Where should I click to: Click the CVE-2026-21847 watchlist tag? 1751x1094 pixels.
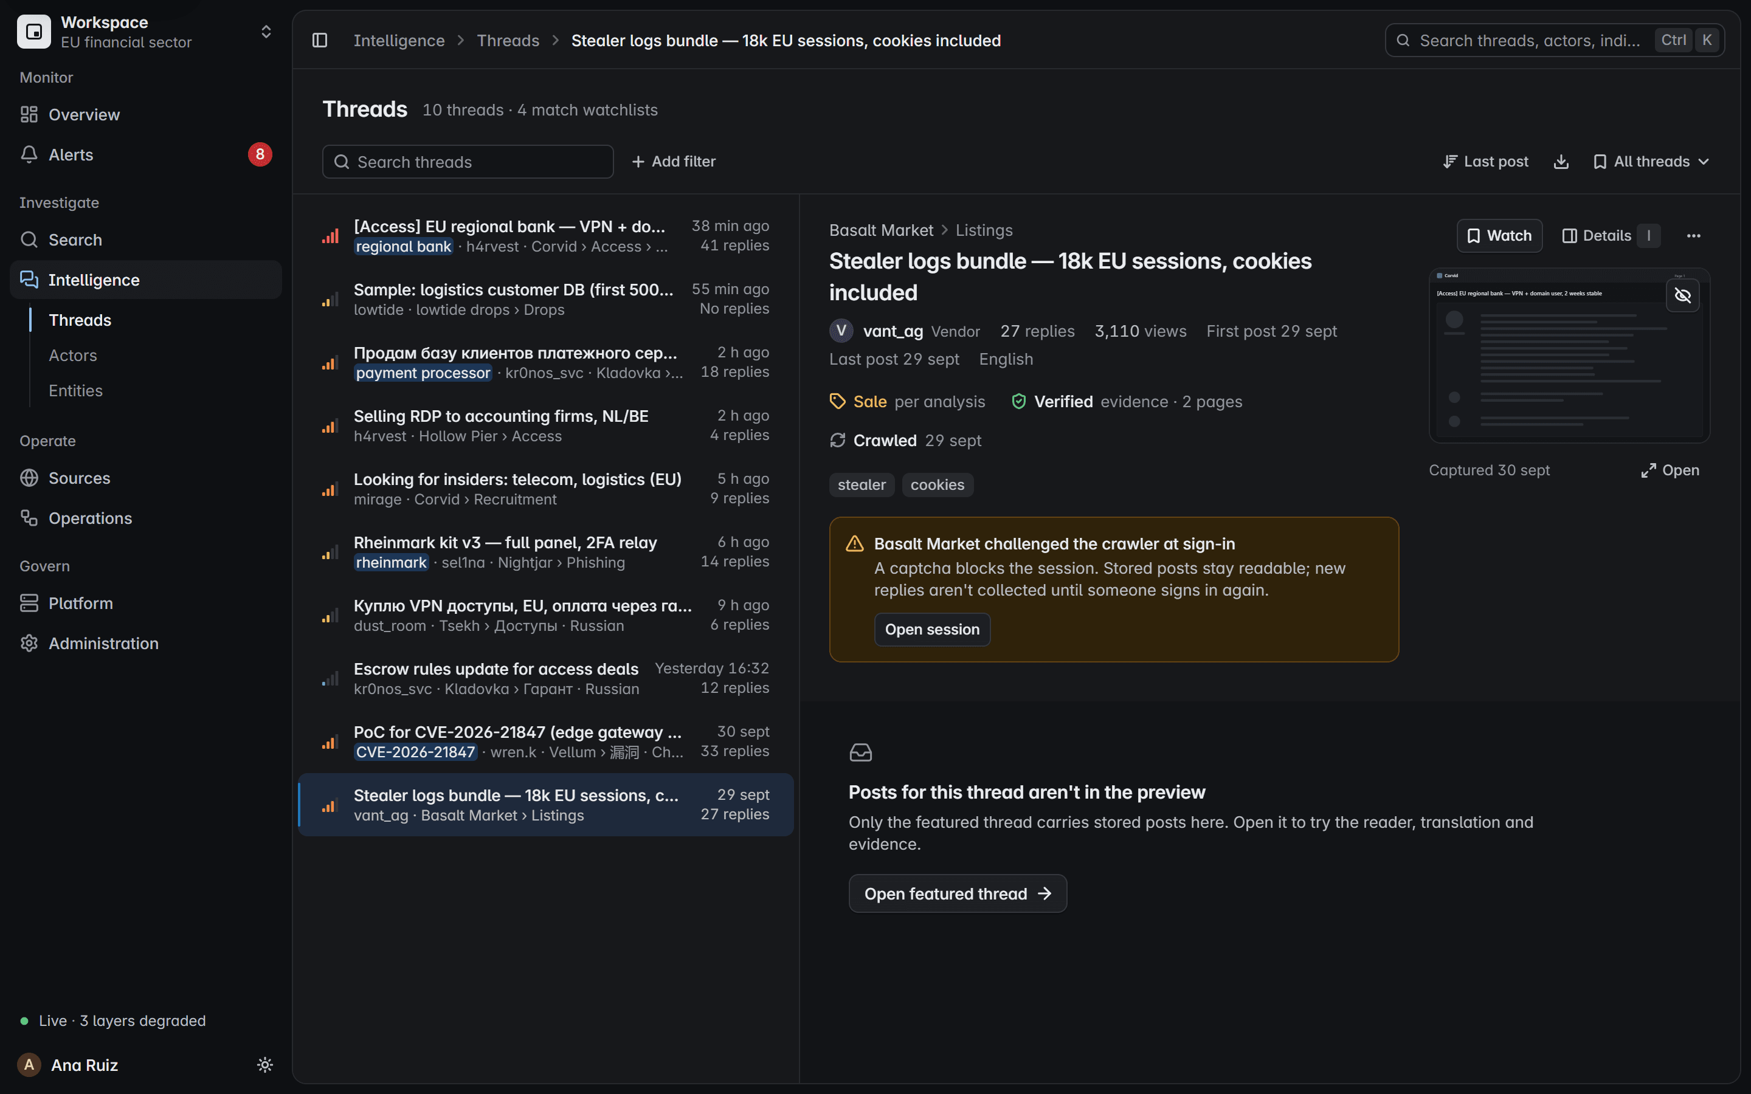415,752
